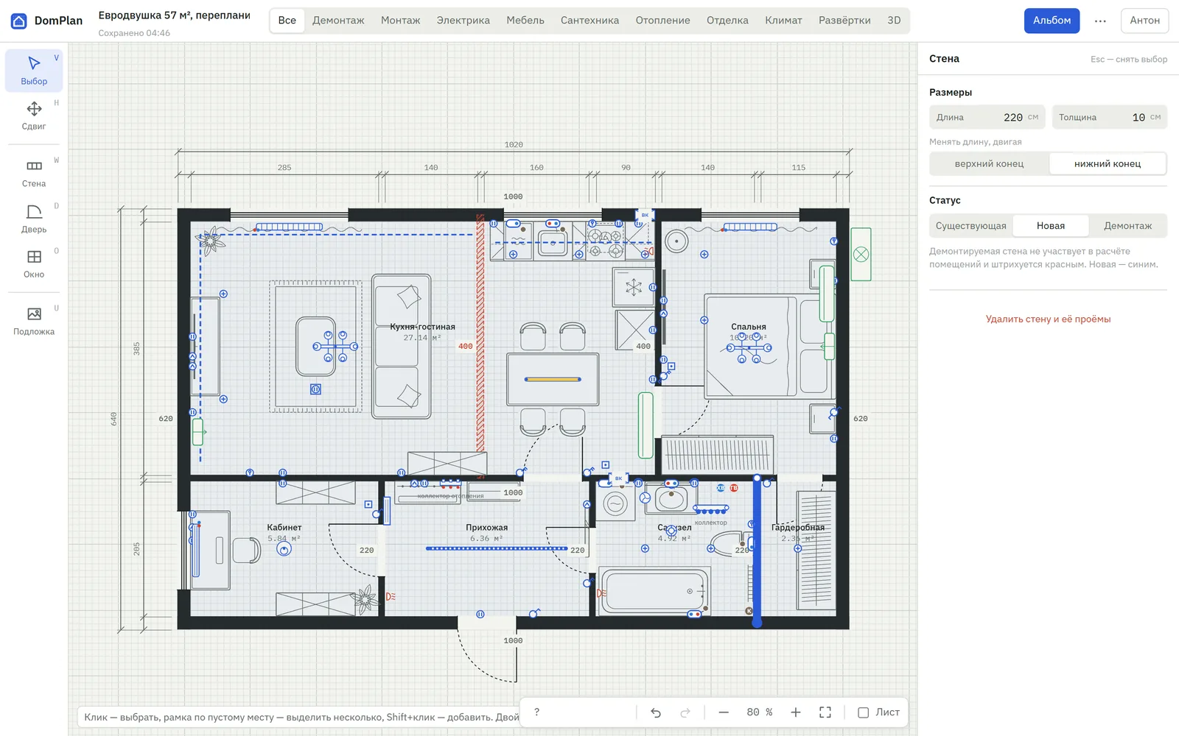1179x736 pixels.
Task: Open the Электрика layer tab
Action: [x=463, y=21]
